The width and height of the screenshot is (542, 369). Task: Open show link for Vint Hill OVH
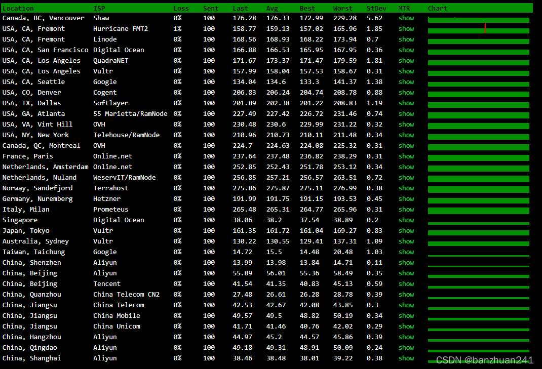(406, 125)
